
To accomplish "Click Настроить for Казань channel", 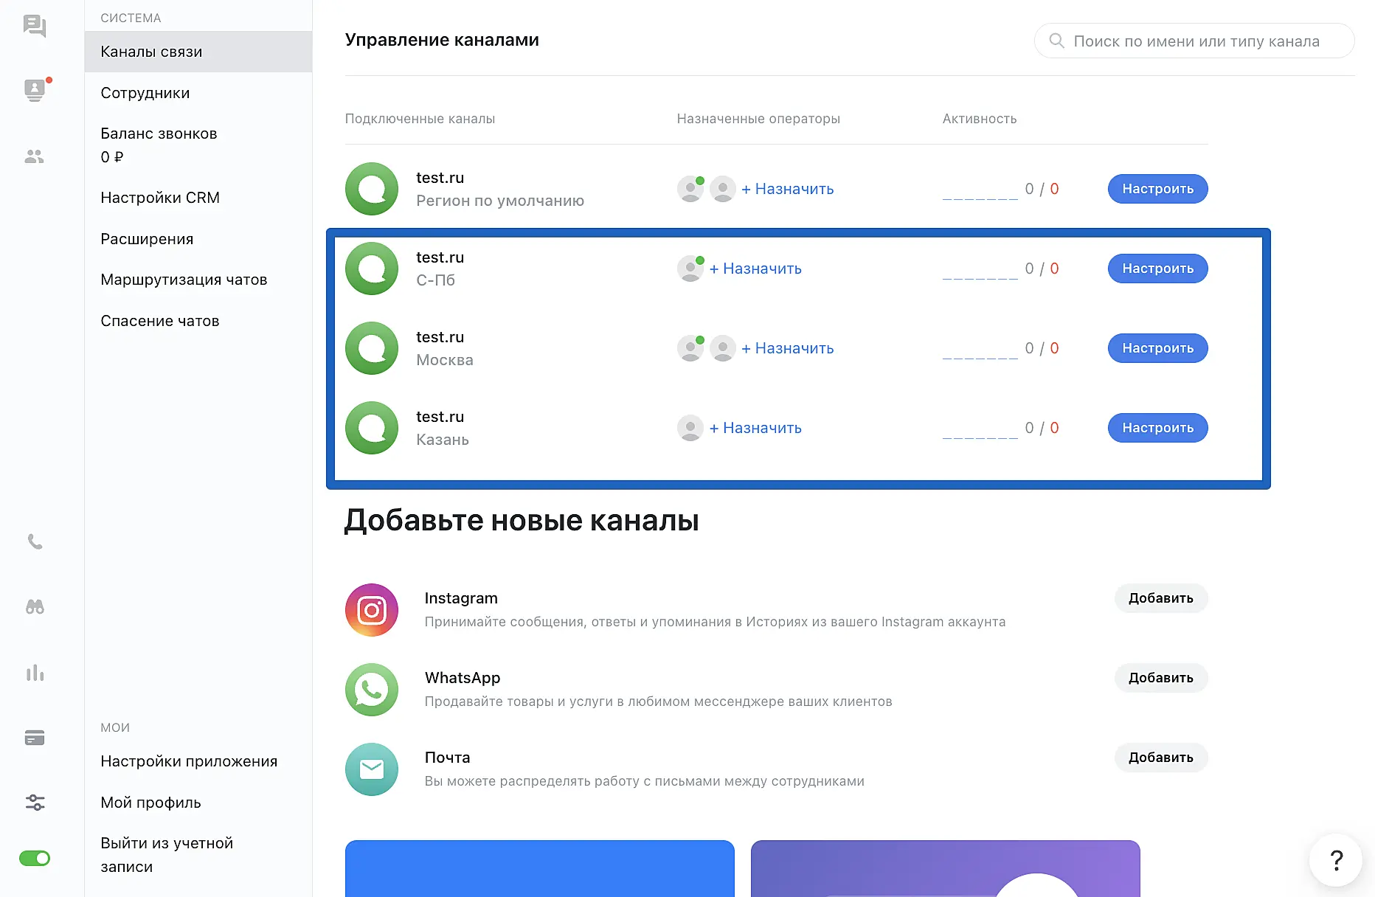I will pos(1157,428).
